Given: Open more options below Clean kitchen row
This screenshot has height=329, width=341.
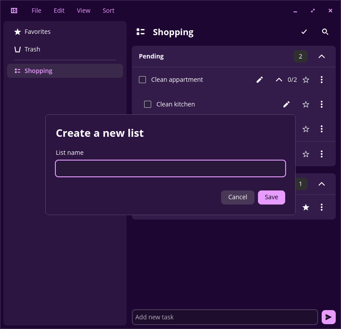Looking at the screenshot, I should (322, 129).
